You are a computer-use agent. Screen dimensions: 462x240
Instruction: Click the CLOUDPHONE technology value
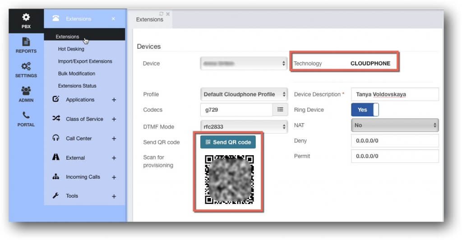point(370,63)
